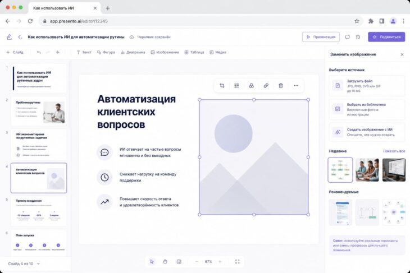Viewport: 410px width, 273px height.
Task: Select recent photo of people at laptops
Action: click(367, 170)
